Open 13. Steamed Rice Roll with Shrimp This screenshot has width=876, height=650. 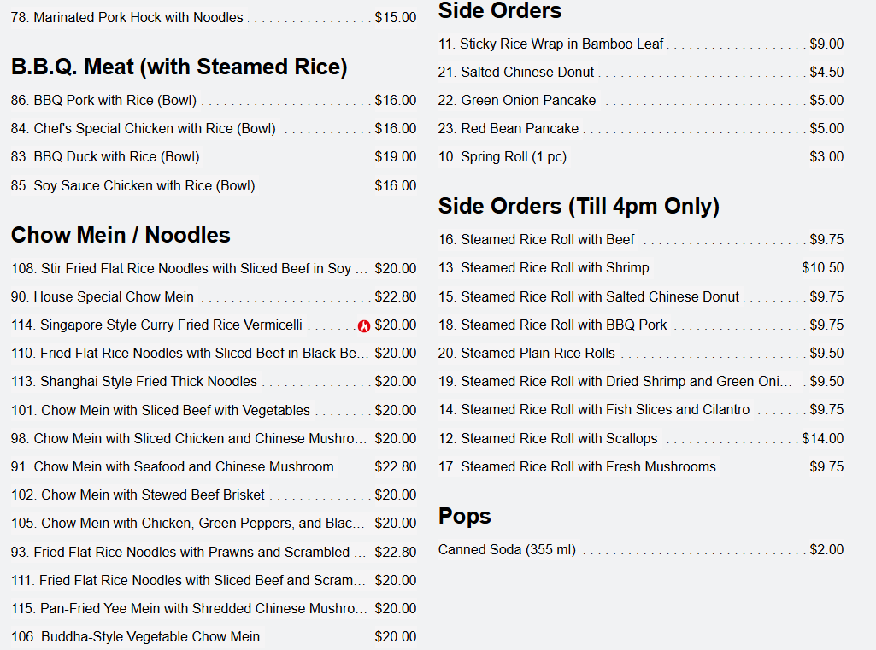tap(641, 268)
